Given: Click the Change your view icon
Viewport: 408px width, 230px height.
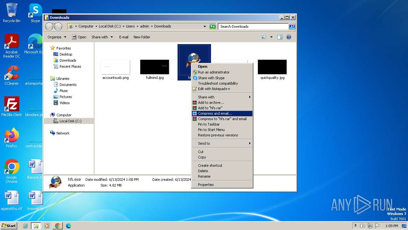Looking at the screenshot, I should click(264, 37).
